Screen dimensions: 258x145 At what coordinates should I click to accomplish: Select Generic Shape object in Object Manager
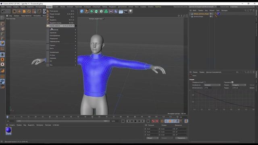(198, 17)
